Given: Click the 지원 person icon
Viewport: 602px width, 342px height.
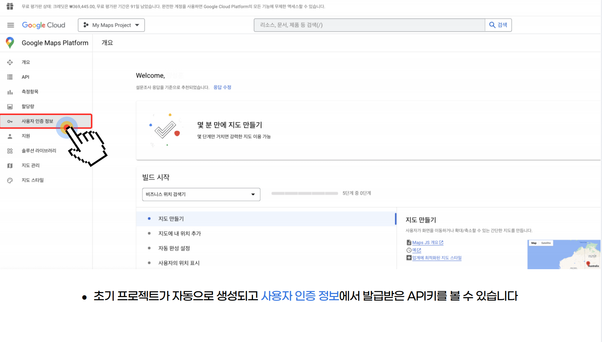Looking at the screenshot, I should 10,136.
